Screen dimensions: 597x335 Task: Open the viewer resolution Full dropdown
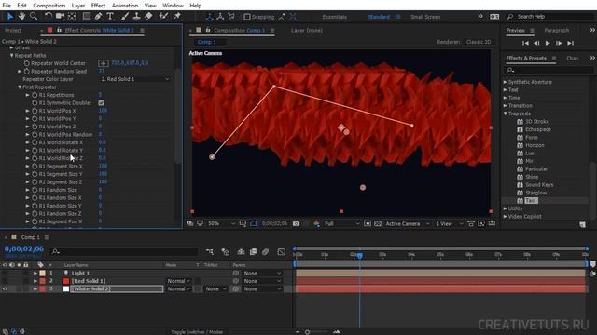pyautogui.click(x=341, y=223)
